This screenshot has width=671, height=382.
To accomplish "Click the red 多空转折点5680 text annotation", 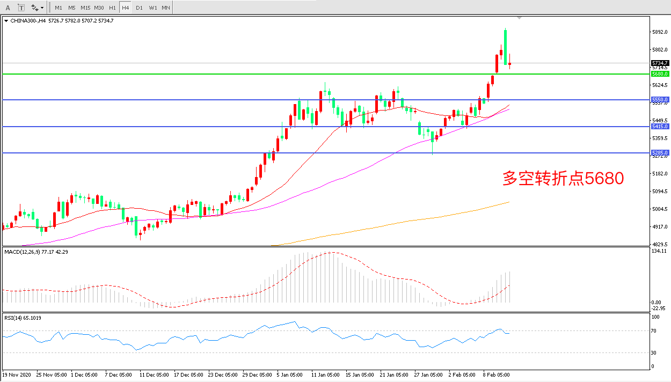I will click(563, 179).
